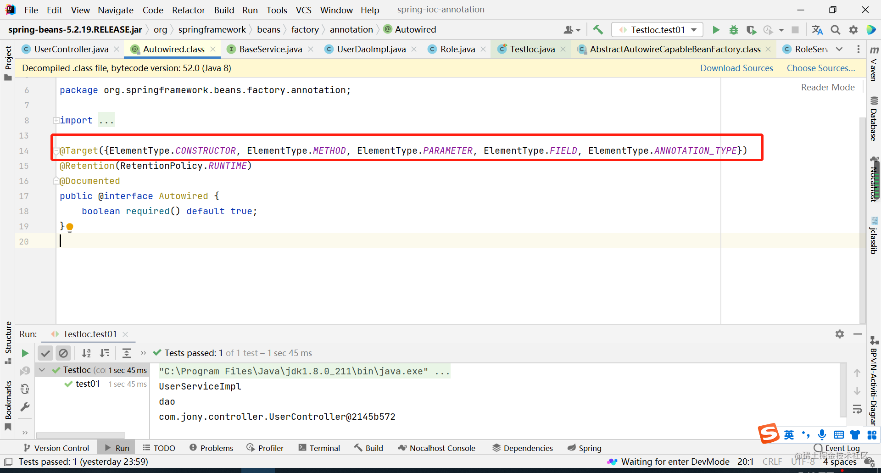
Task: Open IDE settings gear in top toolbar
Action: (853, 30)
